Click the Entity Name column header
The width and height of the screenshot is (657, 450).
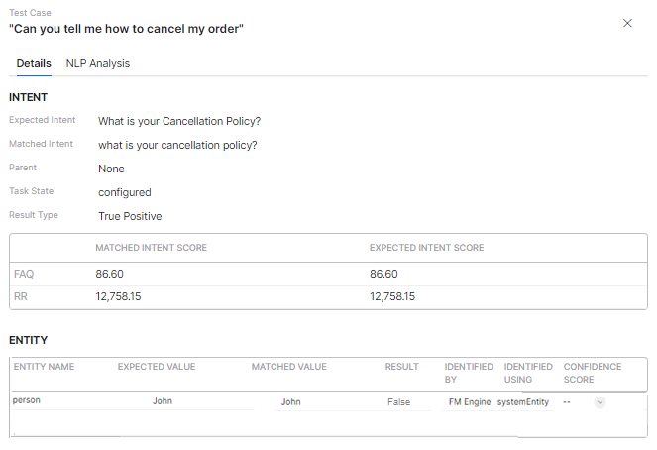click(45, 367)
